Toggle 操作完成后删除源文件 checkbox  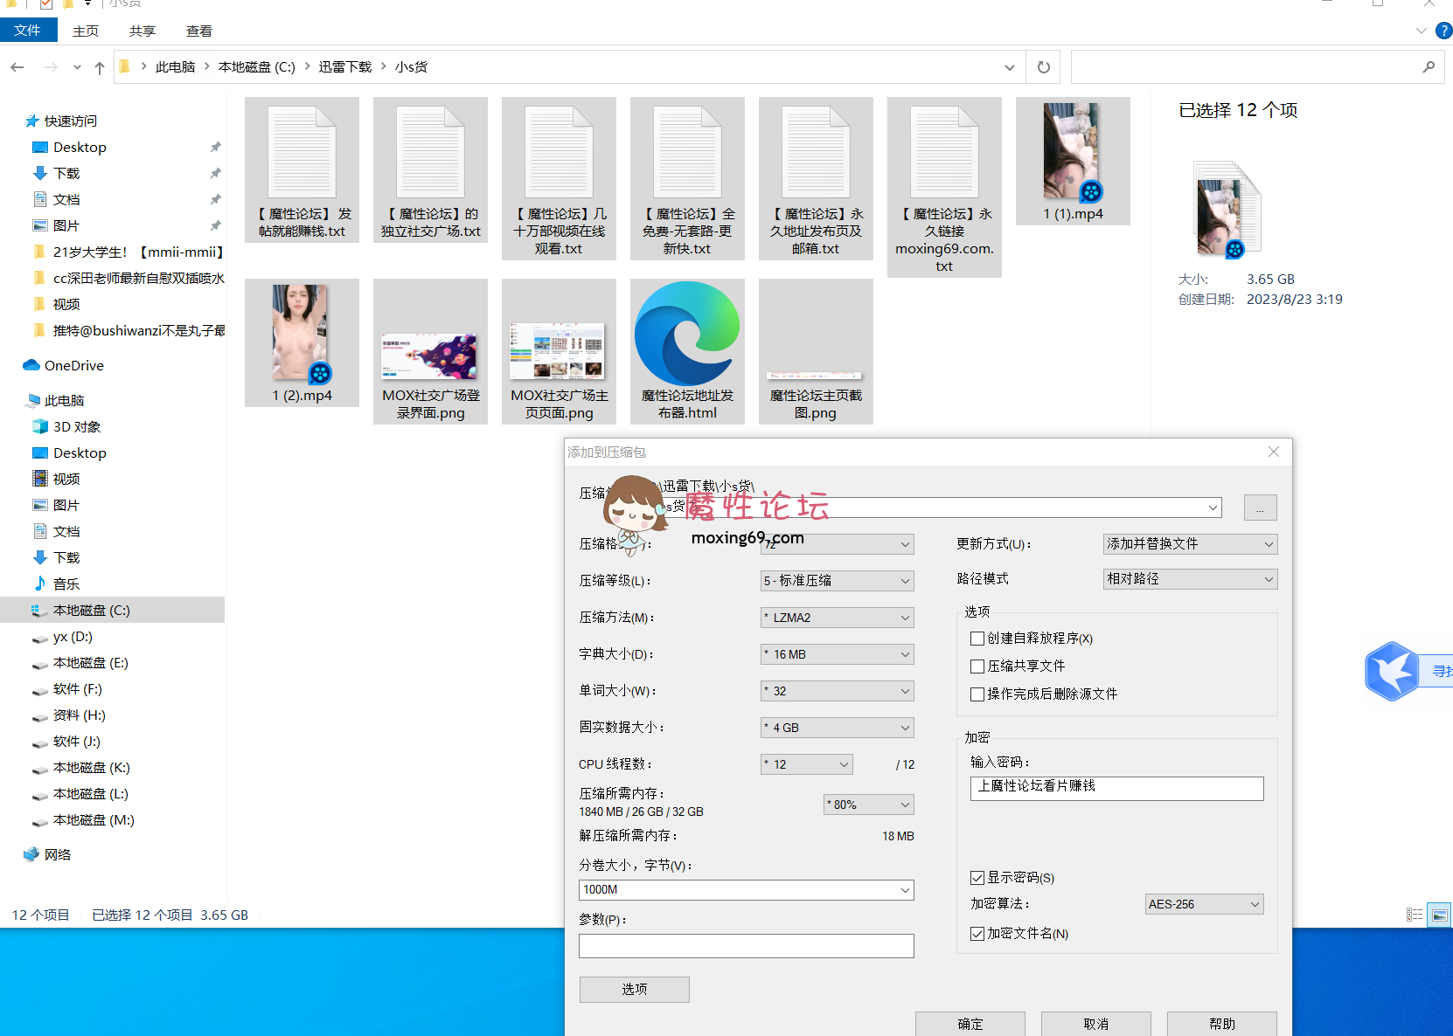pos(977,694)
